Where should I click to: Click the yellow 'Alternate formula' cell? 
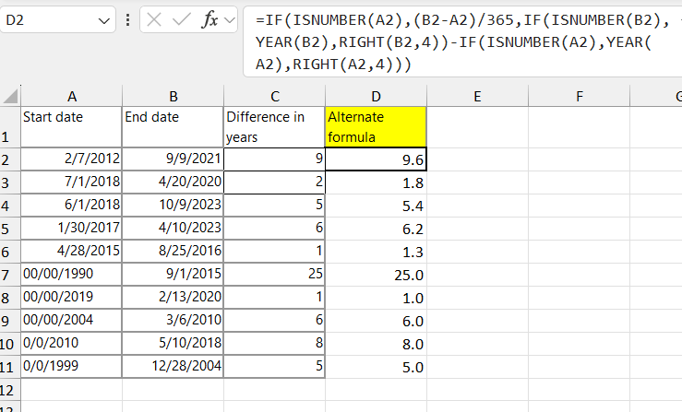(x=376, y=127)
